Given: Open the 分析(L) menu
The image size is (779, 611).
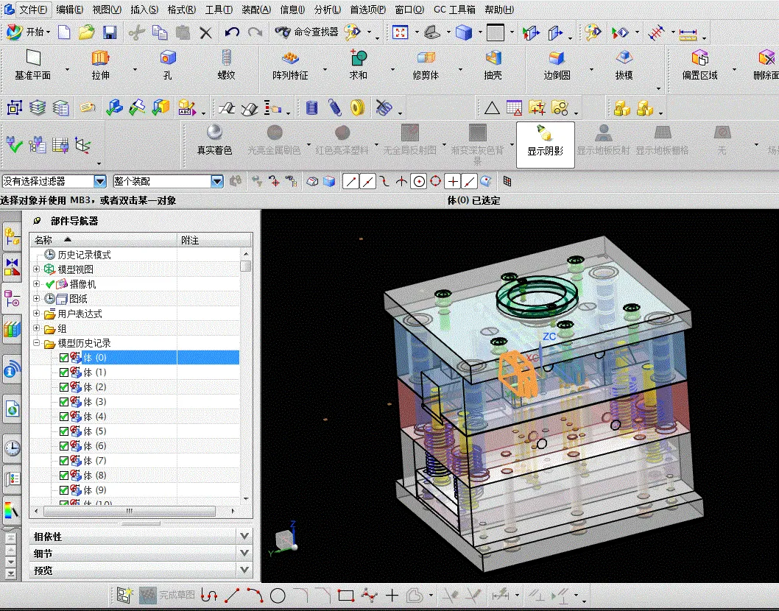Looking at the screenshot, I should coord(328,10).
